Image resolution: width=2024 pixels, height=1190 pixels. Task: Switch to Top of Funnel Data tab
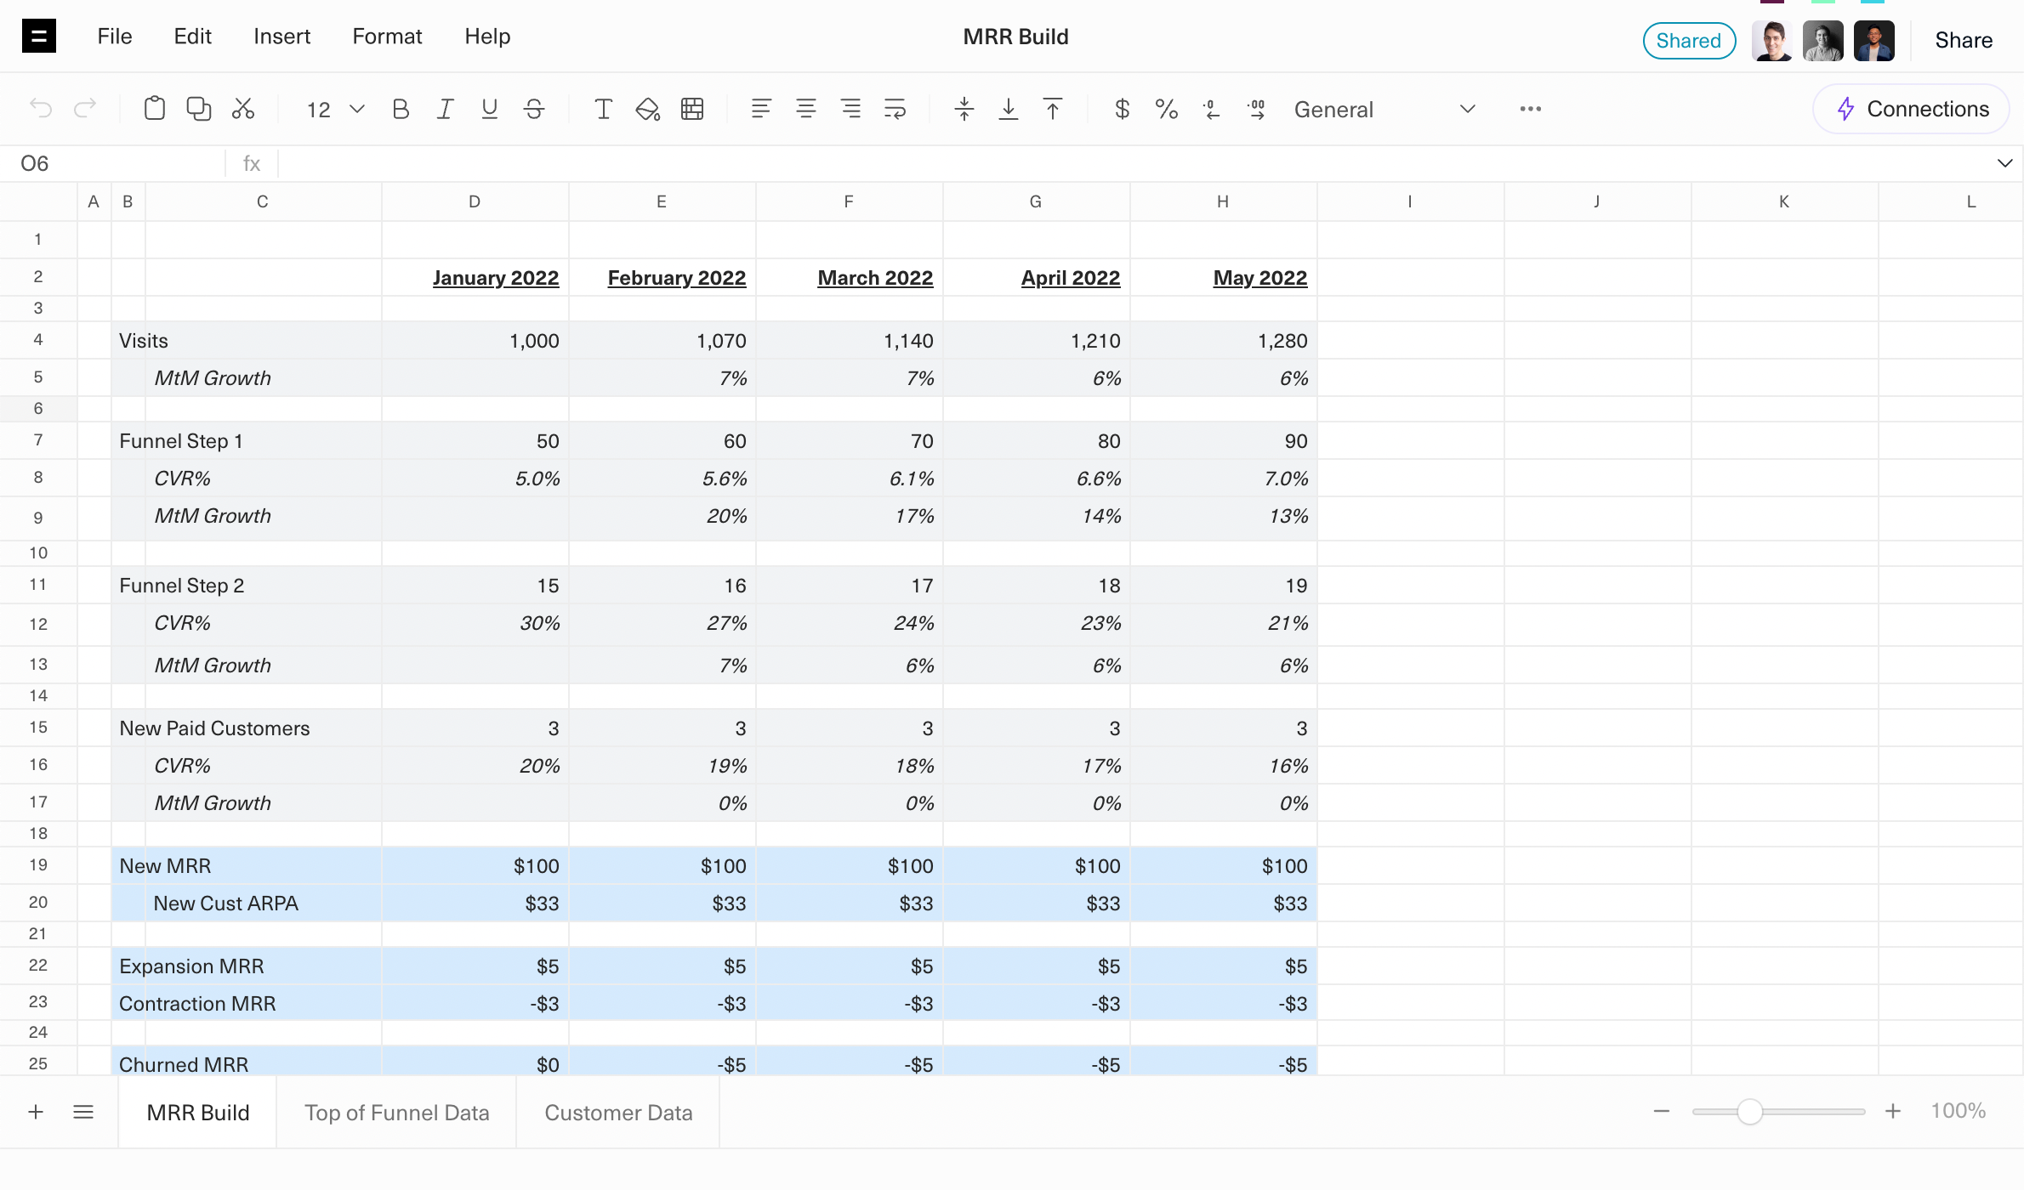pos(396,1113)
